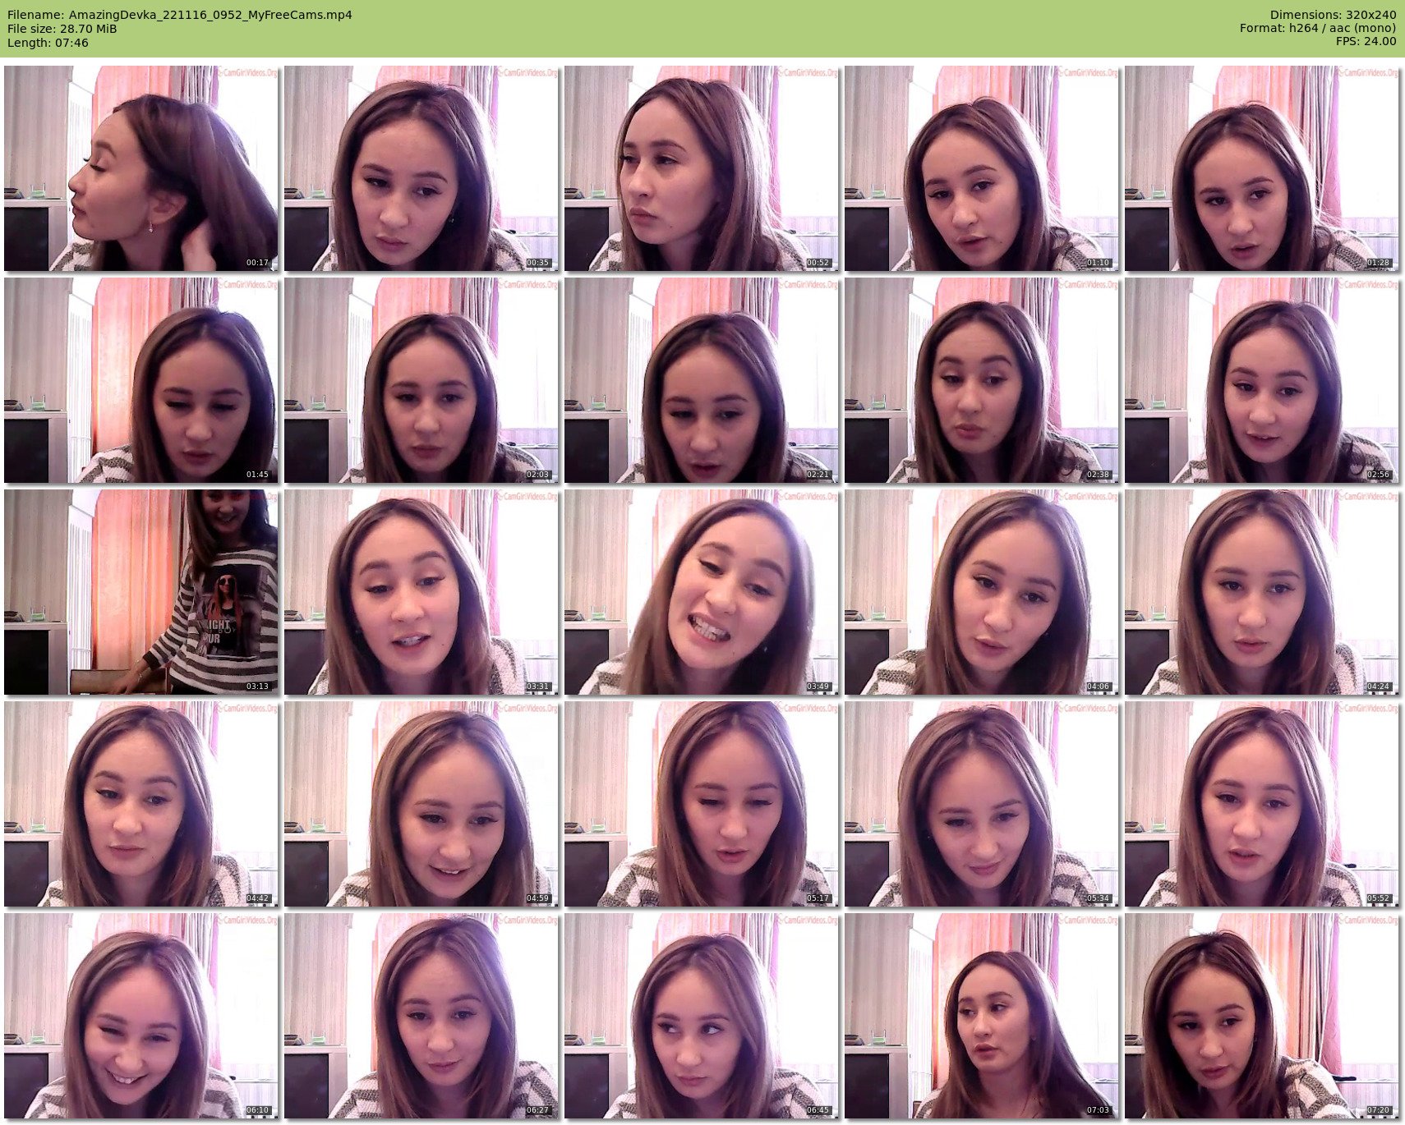
Task: Select the 02:56 thumbnail
Action: (x=1262, y=380)
